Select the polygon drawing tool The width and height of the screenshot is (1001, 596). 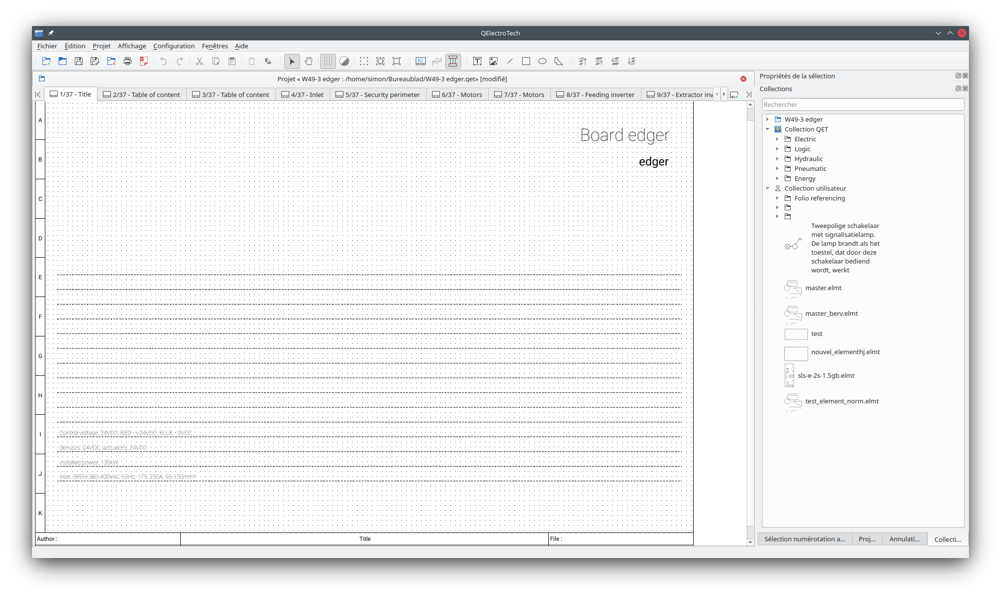point(558,61)
